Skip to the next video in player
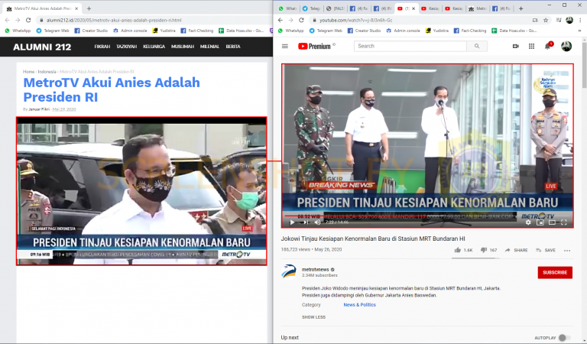587x344 pixels. click(306, 222)
